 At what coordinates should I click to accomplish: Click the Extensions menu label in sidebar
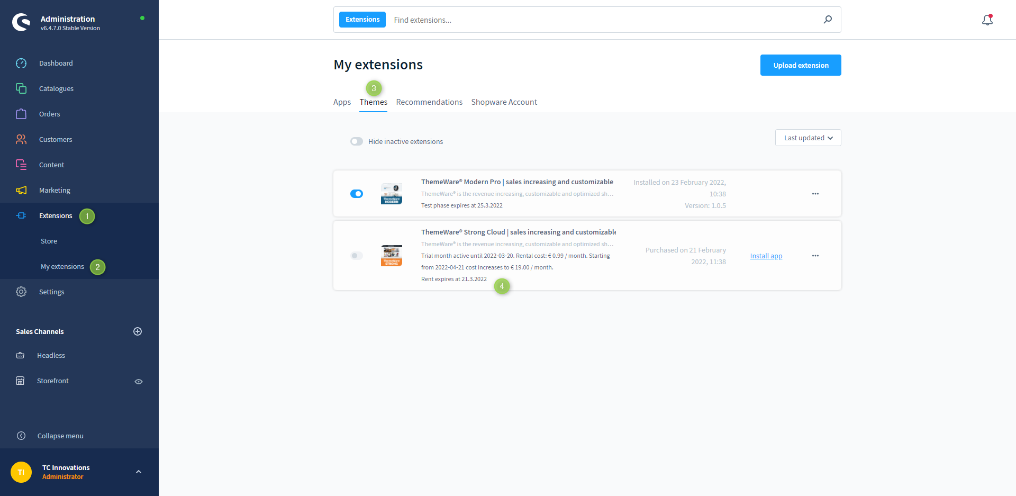click(x=56, y=215)
